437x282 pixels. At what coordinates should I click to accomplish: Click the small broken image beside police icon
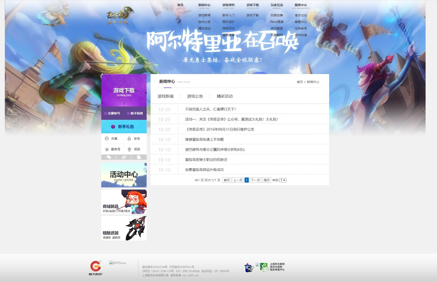pyautogui.click(x=257, y=265)
